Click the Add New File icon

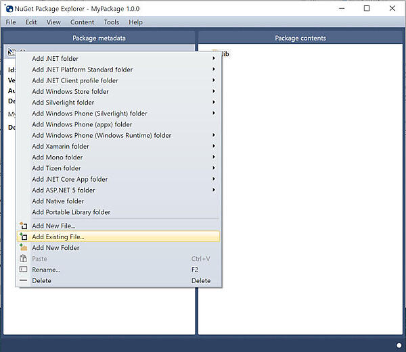[x=24, y=226]
